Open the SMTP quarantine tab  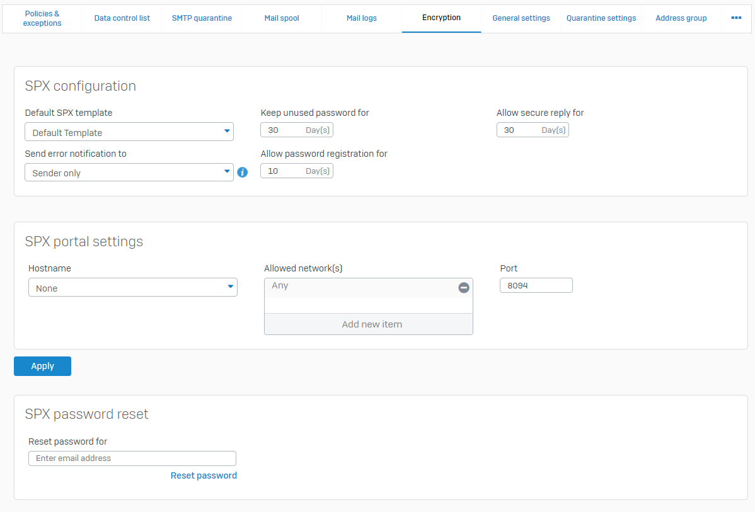(202, 18)
